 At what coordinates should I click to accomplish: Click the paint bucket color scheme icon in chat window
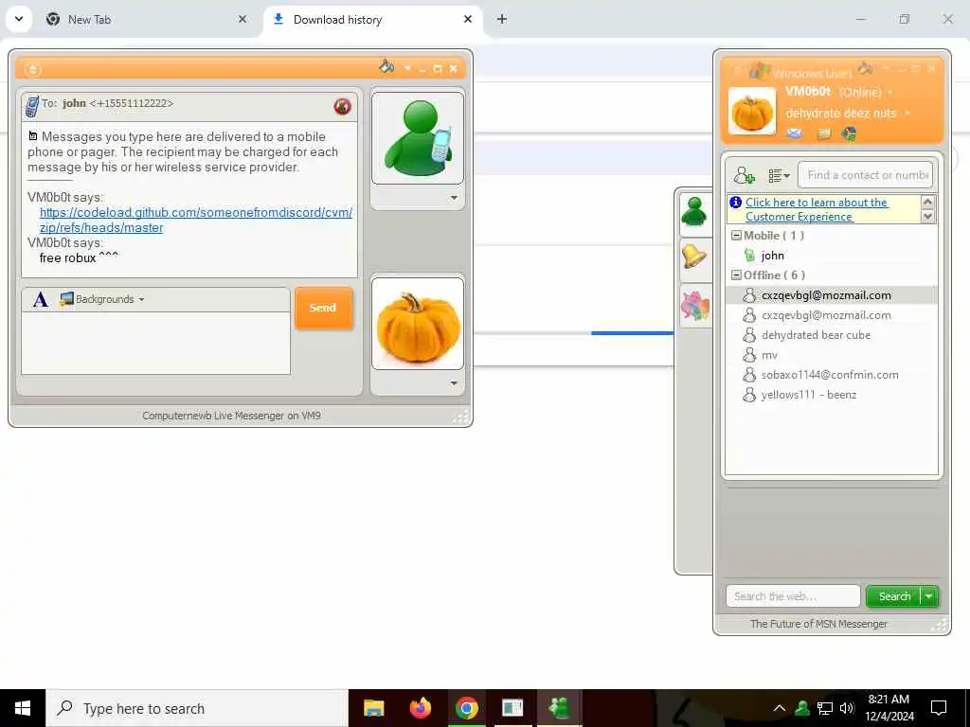386,66
